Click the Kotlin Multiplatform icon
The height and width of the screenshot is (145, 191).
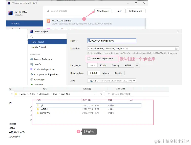point(32,69)
